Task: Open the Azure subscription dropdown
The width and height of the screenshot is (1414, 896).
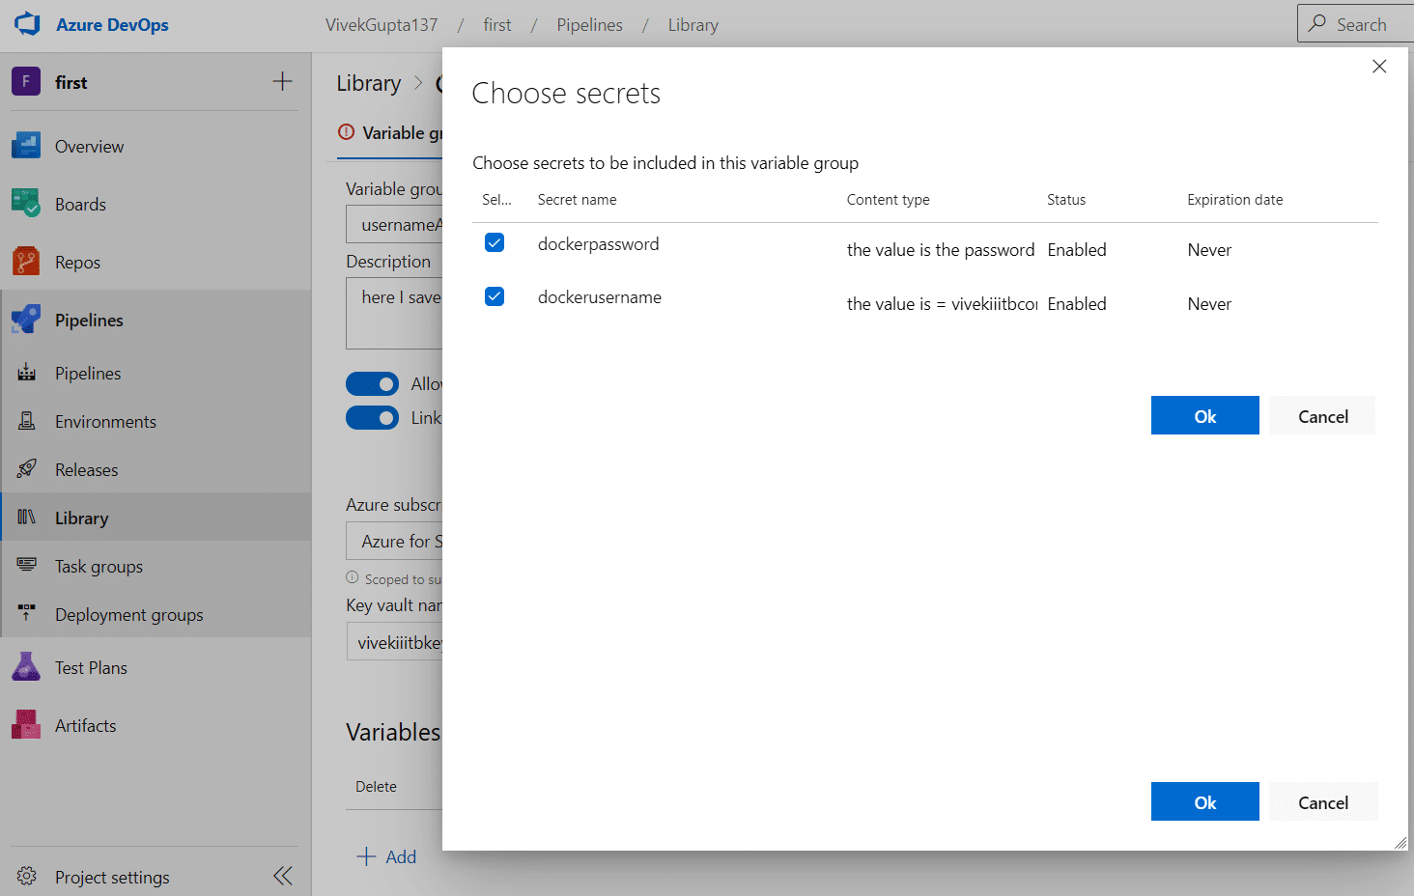Action: tap(394, 542)
